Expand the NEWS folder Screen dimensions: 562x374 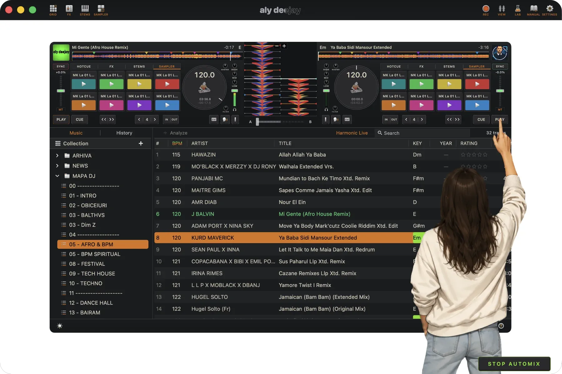(57, 166)
